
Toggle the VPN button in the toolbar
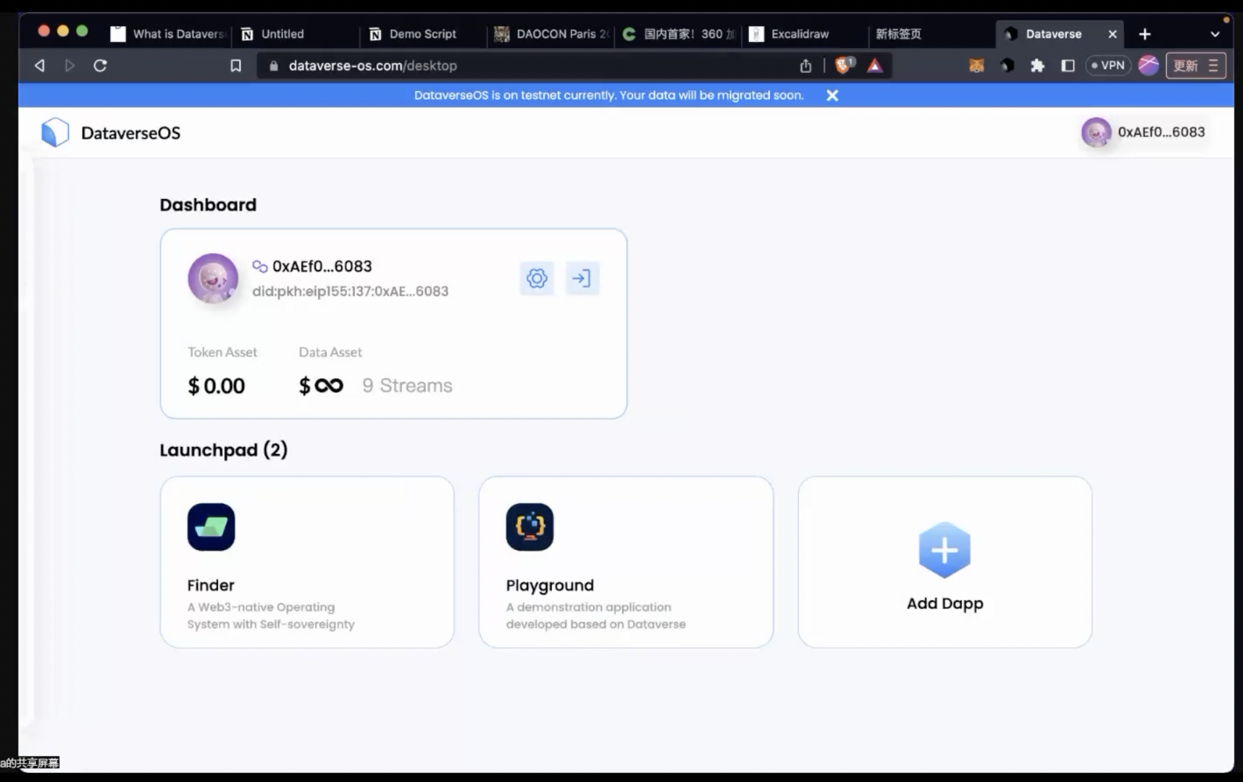coord(1108,66)
